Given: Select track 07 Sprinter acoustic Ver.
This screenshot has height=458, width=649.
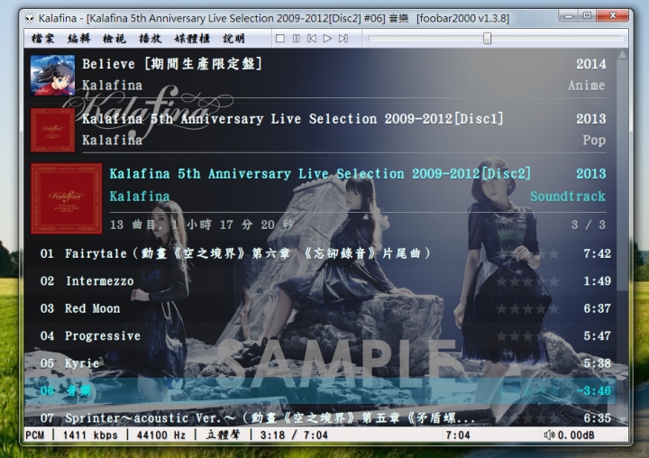Looking at the screenshot, I should (x=319, y=417).
